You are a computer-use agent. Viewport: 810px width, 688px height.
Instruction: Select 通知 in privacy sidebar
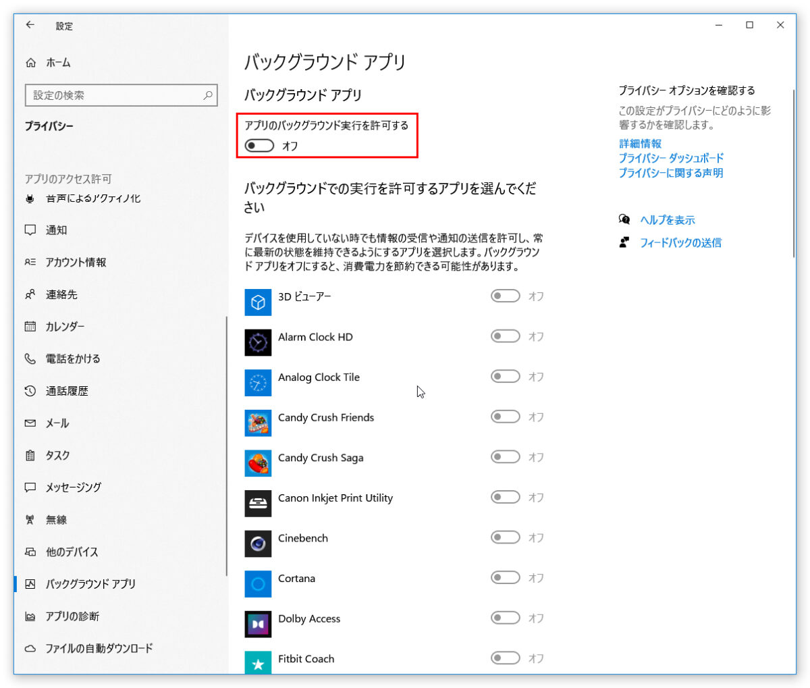click(x=122, y=230)
